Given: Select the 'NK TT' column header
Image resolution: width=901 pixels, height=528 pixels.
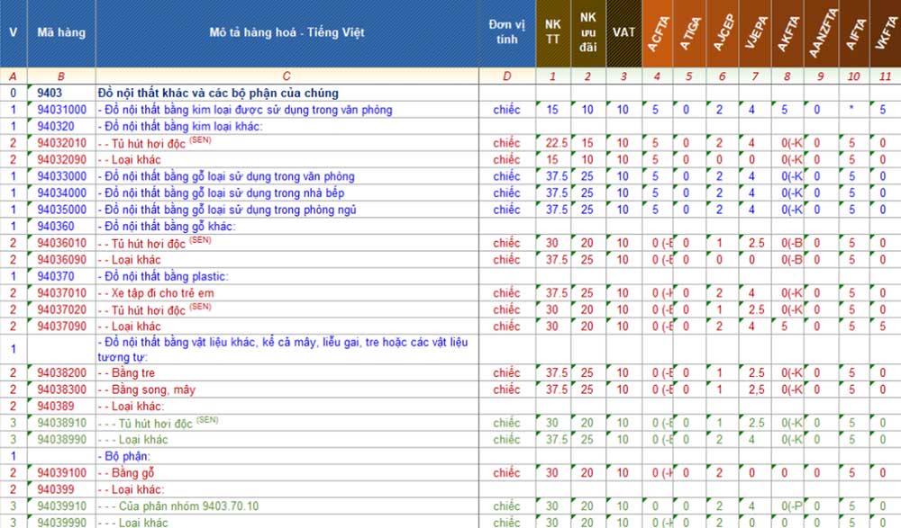Looking at the screenshot, I should (552, 33).
